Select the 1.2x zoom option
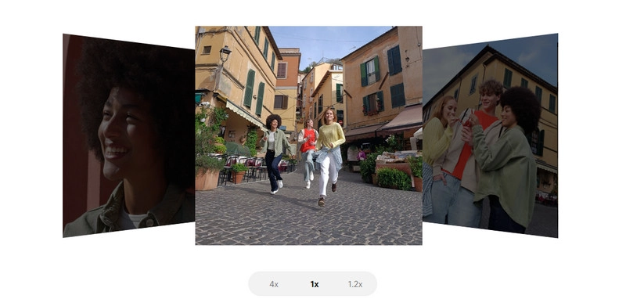 [355, 284]
